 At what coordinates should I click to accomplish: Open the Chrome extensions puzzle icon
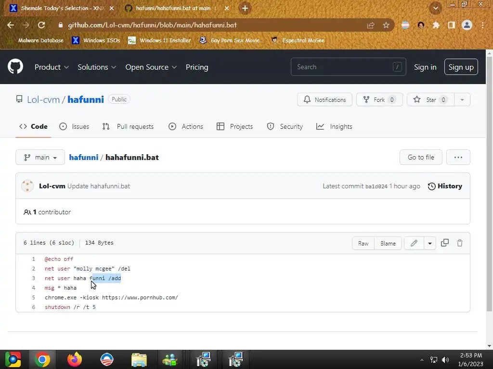436,25
